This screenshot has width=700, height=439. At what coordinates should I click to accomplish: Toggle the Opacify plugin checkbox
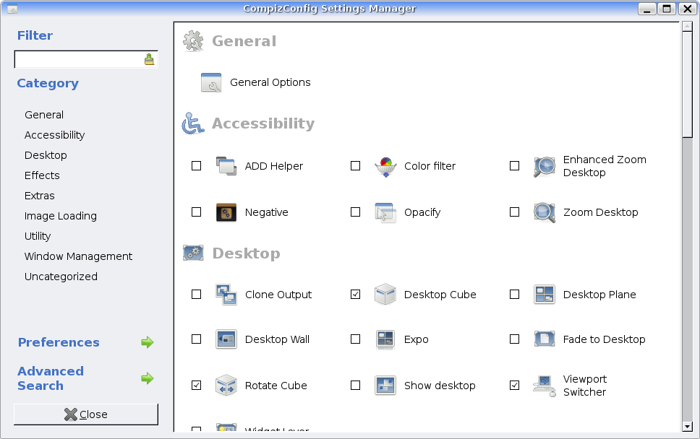point(355,212)
